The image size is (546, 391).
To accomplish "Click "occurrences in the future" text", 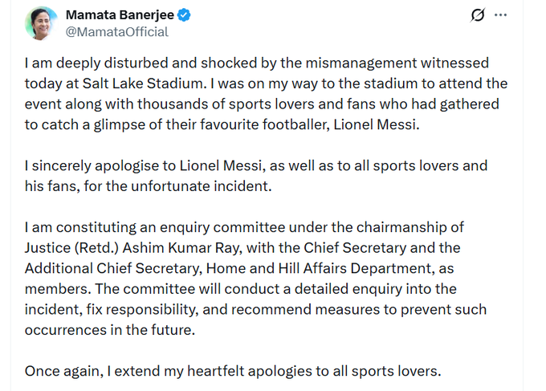I will (99, 330).
